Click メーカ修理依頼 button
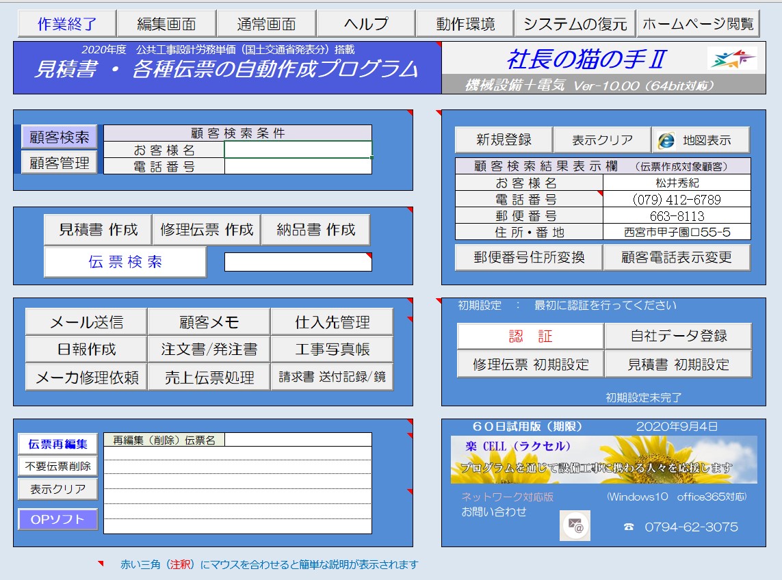Image resolution: width=782 pixels, height=580 pixels. point(86,377)
